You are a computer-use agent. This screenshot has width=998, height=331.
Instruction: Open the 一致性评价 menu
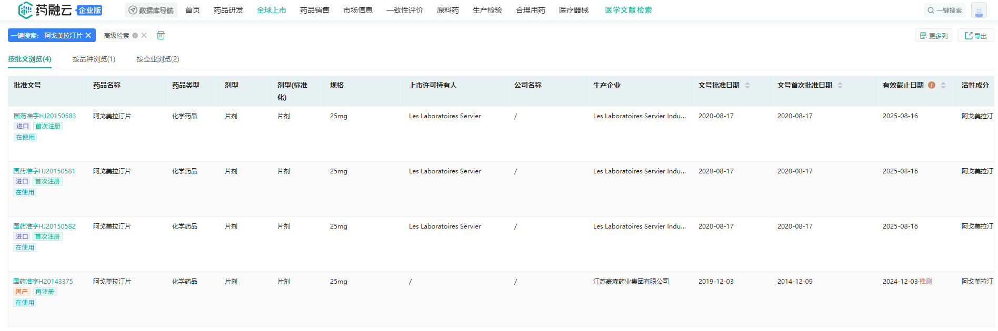(405, 10)
